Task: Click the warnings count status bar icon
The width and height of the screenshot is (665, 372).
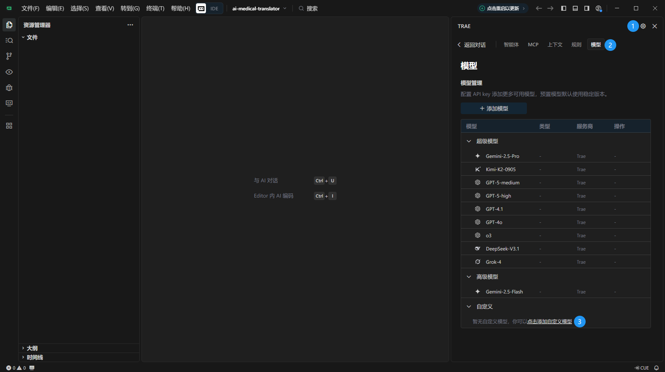Action: 19,368
